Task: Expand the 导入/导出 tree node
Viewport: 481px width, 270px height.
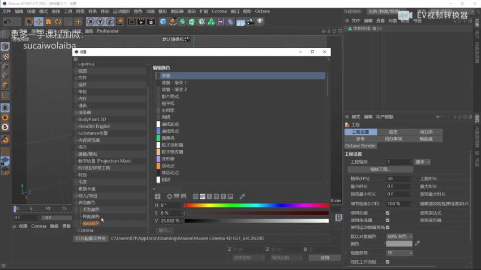Action: 76,195
